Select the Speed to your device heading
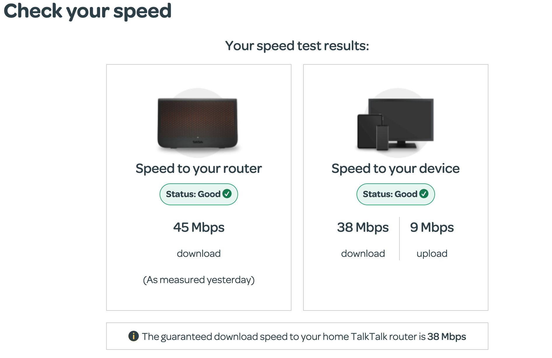552x358 pixels. pos(395,168)
